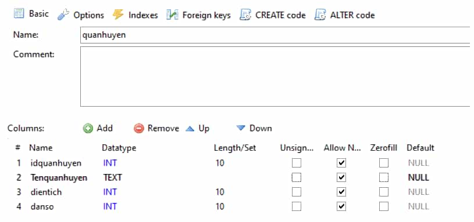Image resolution: width=474 pixels, height=222 pixels.
Task: Click length 10 of dientich
Action: point(220,192)
